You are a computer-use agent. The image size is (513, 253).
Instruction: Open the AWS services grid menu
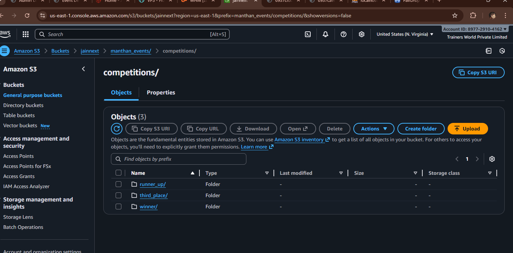(26, 34)
